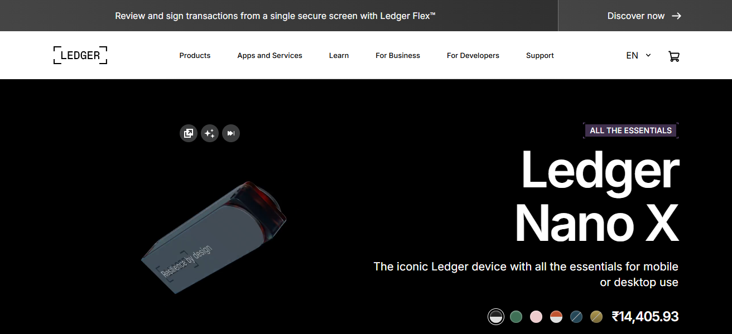732x334 pixels.
Task: Select the crossed-out dark blue color option
Action: (x=576, y=317)
